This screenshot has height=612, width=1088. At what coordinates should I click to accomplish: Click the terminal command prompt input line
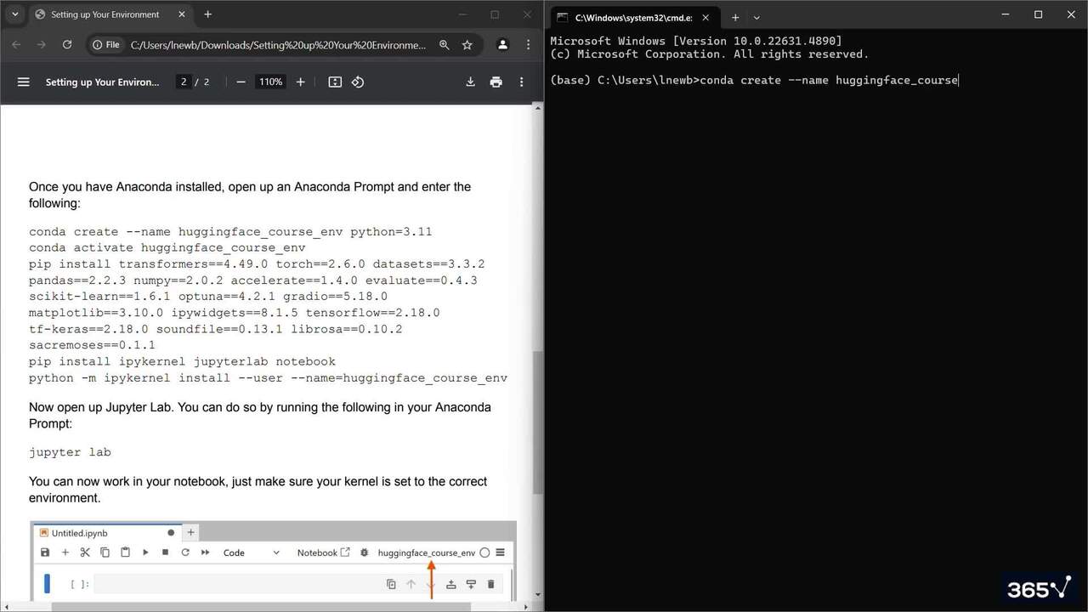[754, 80]
